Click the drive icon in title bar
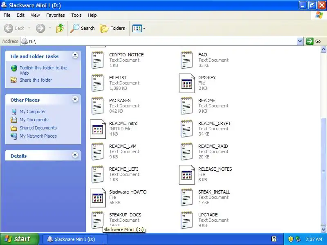The width and height of the screenshot is (327, 245). point(4,5)
